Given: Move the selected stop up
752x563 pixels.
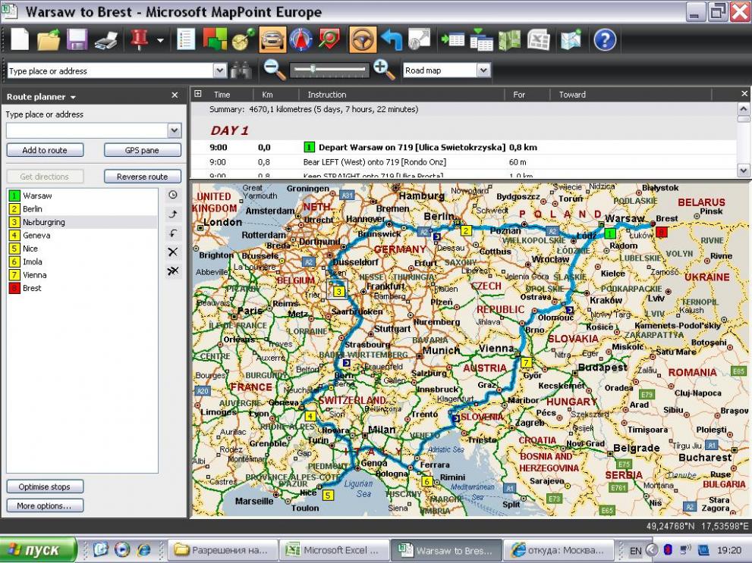Looking at the screenshot, I should [173, 214].
